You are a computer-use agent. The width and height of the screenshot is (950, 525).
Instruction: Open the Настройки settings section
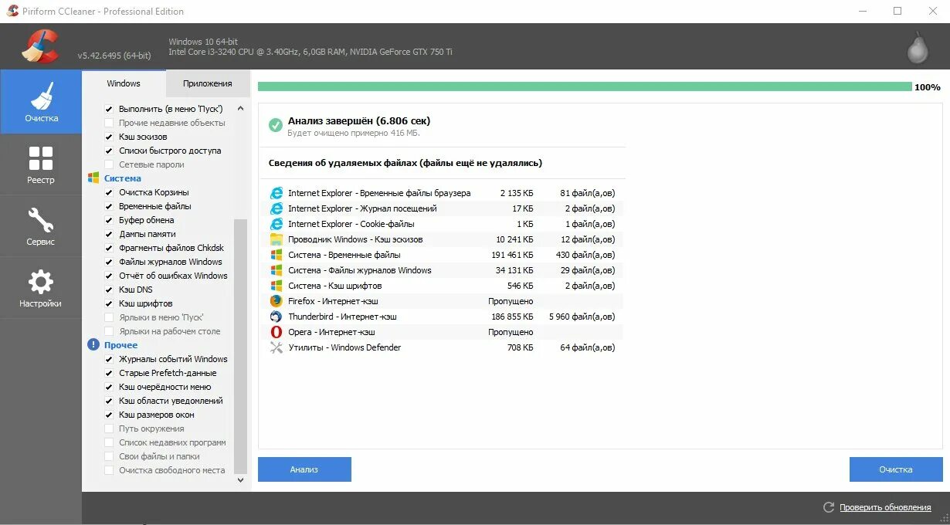click(41, 288)
